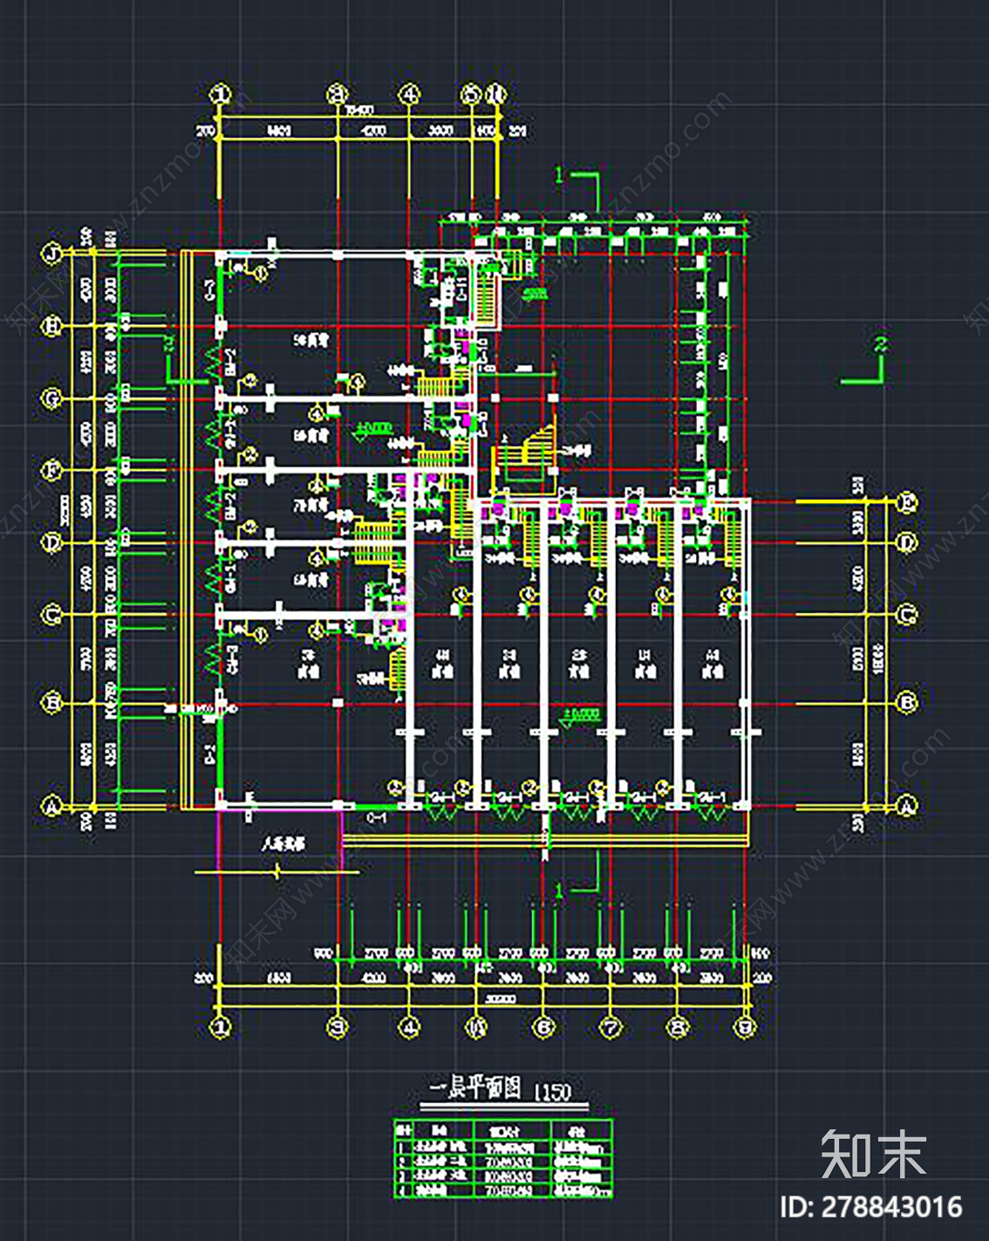Screen dimensions: 989x1241
Task: Click axis bubble J on the left side
Action: click(x=50, y=253)
